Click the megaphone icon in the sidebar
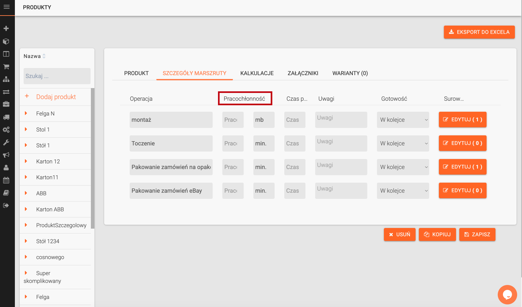This screenshot has width=522, height=307. point(6,155)
